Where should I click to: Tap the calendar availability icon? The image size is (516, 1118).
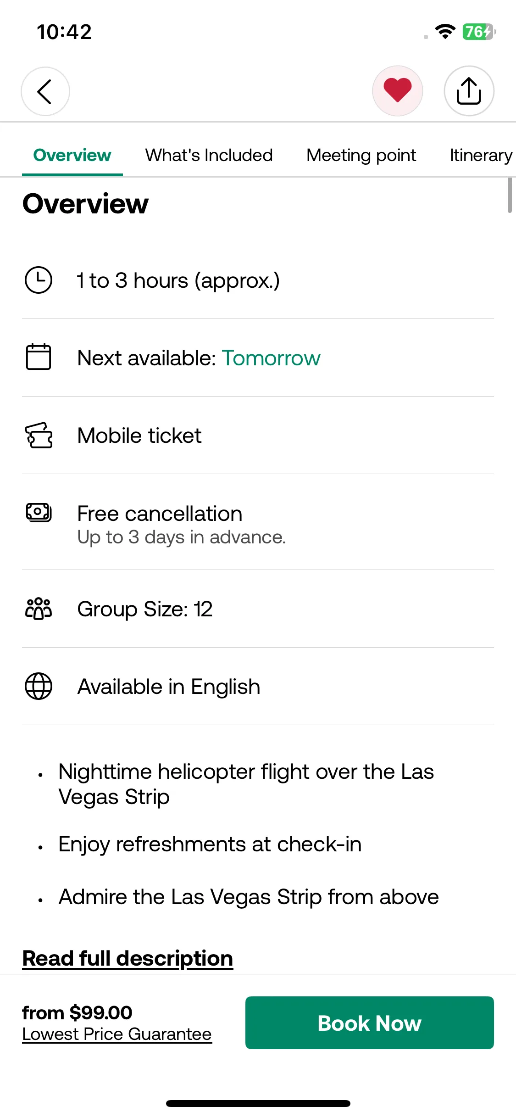click(x=39, y=357)
